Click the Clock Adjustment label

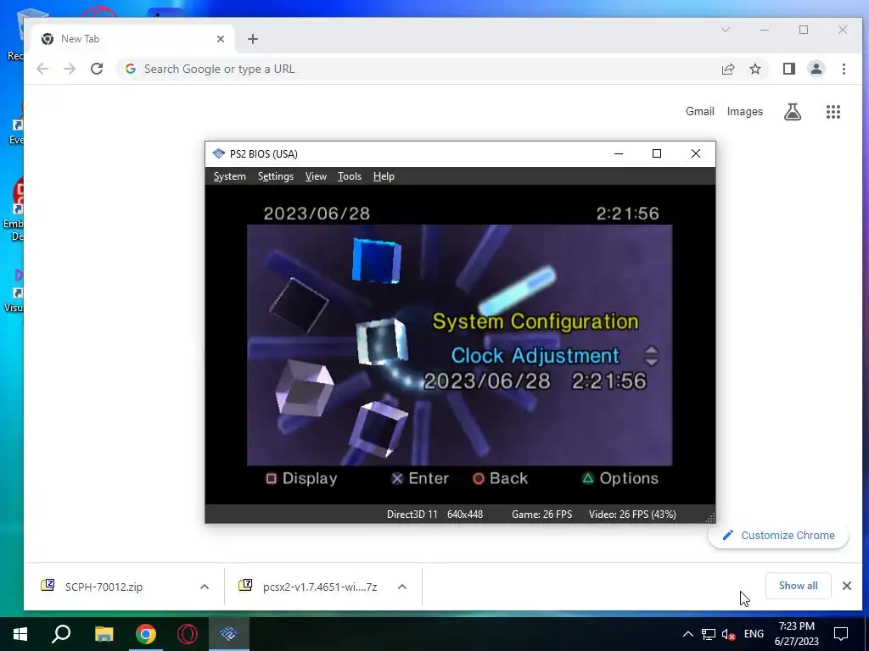(535, 356)
